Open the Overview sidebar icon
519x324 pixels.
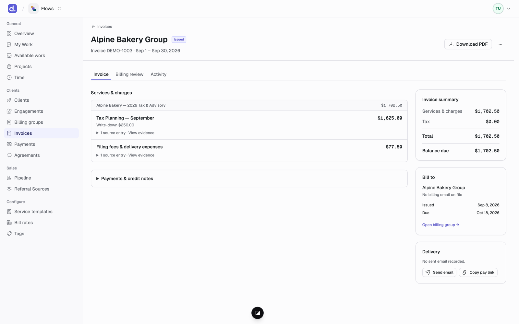point(9,33)
